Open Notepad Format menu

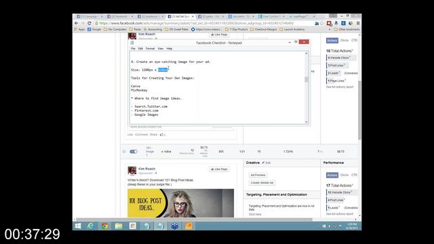click(x=151, y=48)
